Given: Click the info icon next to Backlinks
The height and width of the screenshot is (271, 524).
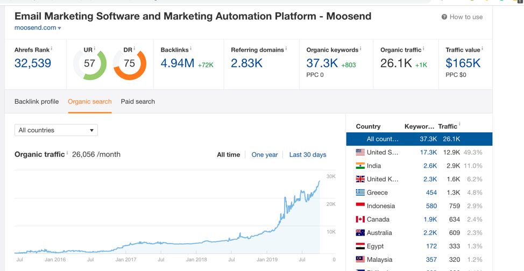Looking at the screenshot, I should (191, 49).
